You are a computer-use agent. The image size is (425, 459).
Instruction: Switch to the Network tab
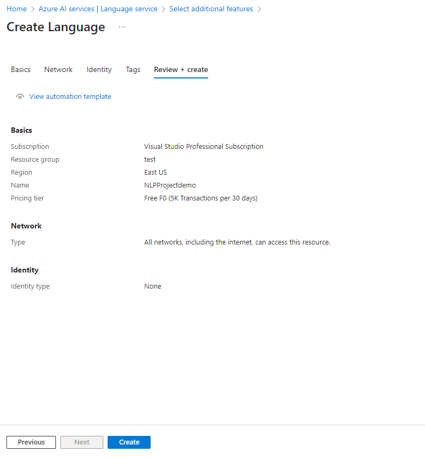pyautogui.click(x=58, y=70)
